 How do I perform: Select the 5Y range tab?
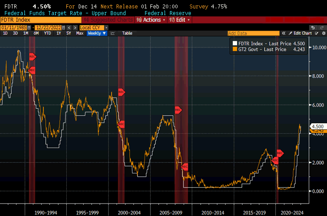point(69,33)
